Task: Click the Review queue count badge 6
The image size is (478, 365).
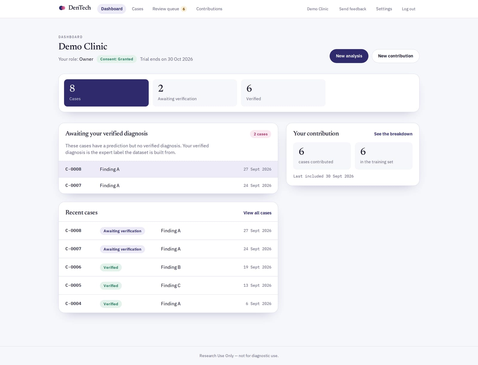Action: [184, 9]
